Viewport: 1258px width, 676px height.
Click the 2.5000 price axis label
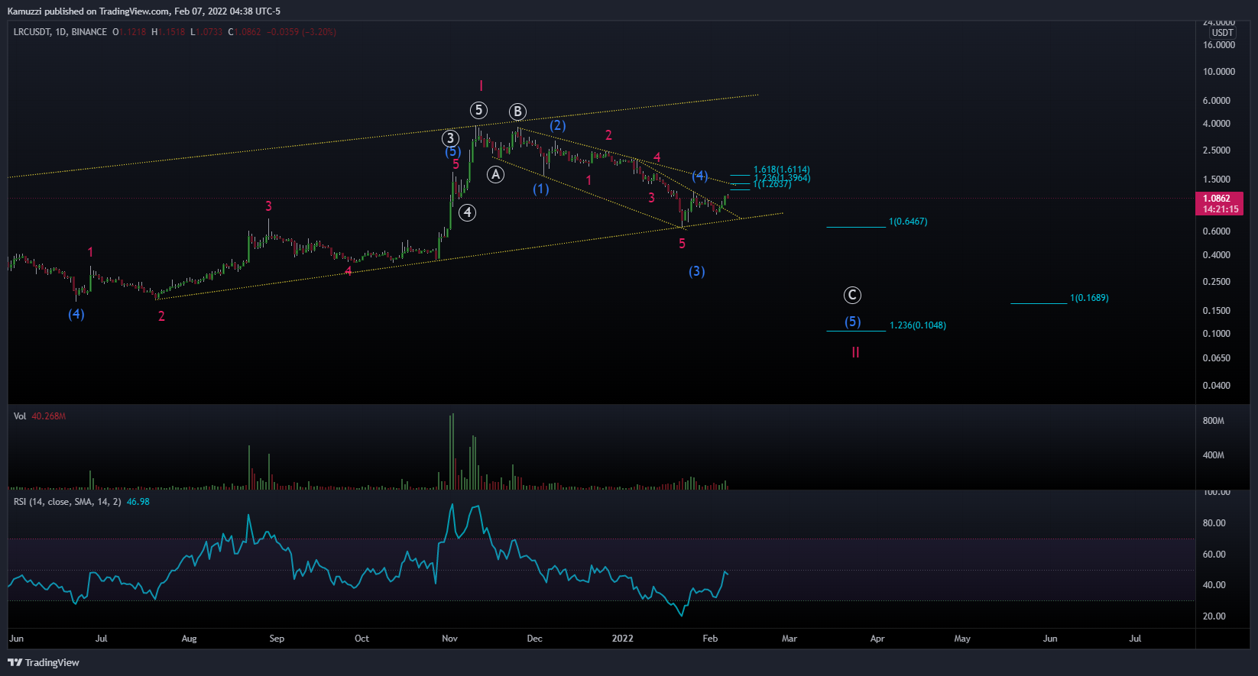tap(1217, 150)
